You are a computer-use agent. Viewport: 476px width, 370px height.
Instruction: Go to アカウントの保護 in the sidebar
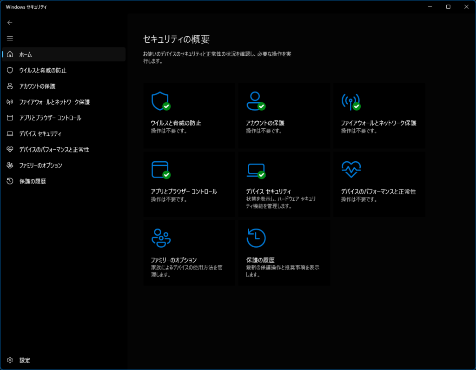(37, 86)
